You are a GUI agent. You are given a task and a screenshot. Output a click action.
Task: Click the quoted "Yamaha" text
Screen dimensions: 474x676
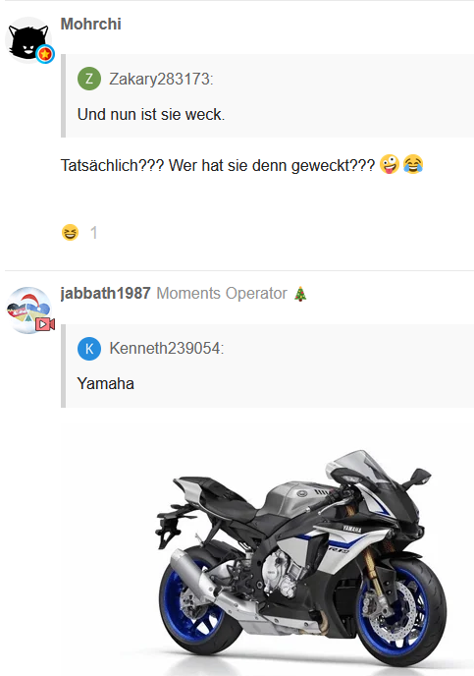tap(105, 384)
